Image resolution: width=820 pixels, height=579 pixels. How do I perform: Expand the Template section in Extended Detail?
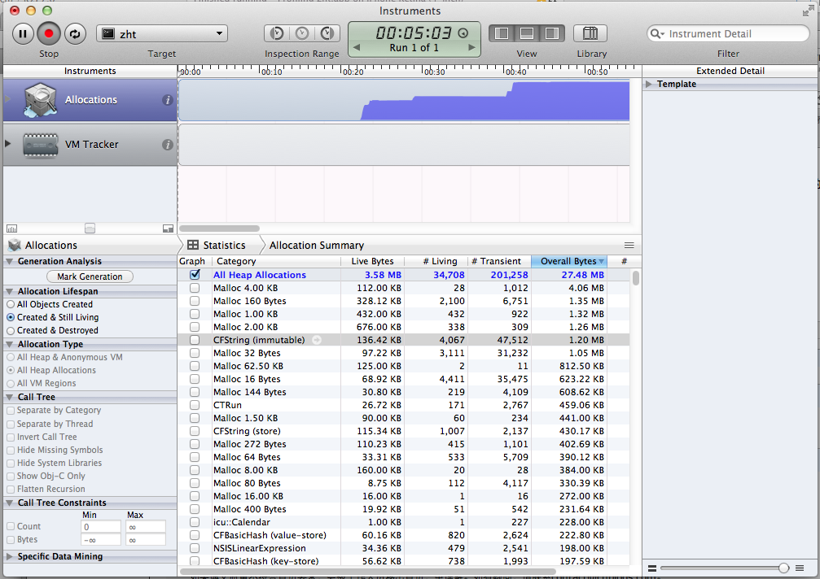click(x=649, y=84)
